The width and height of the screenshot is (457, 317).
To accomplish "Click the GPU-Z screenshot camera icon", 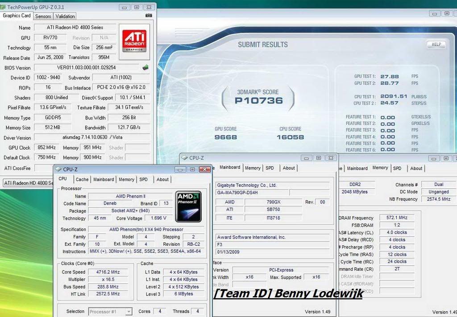I will pos(149,16).
